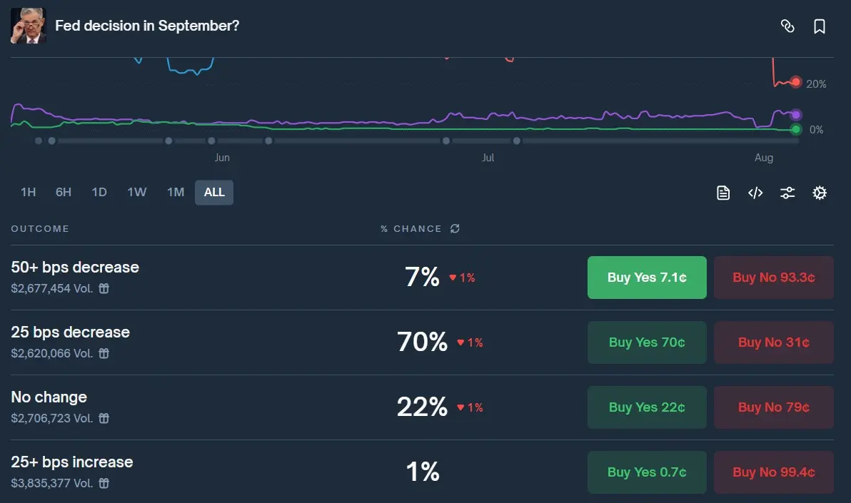Open the chart settings gear
This screenshot has width=851, height=503.
pos(820,193)
